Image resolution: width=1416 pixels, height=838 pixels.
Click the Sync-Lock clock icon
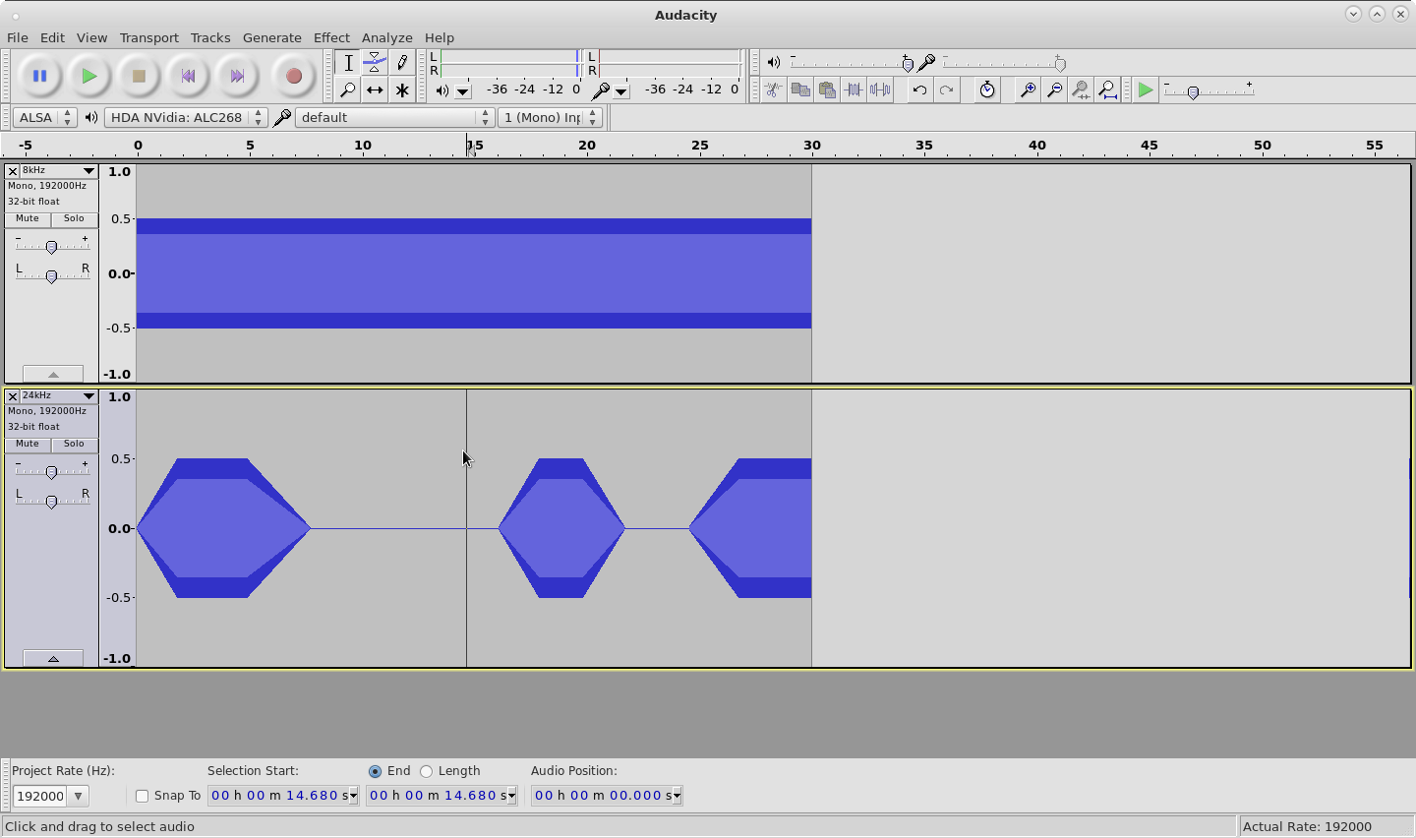tap(986, 90)
